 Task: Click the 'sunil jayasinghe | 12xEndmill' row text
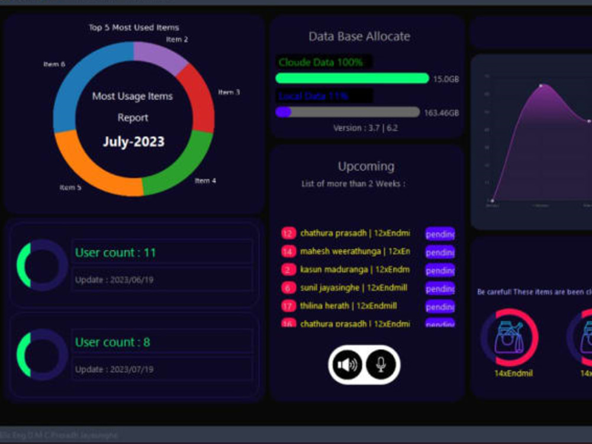coord(354,288)
